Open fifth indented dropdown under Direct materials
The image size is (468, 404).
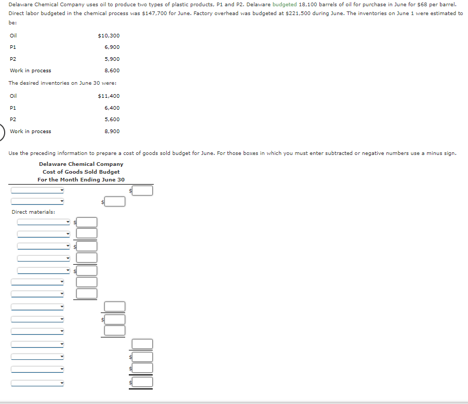pyautogui.click(x=44, y=270)
